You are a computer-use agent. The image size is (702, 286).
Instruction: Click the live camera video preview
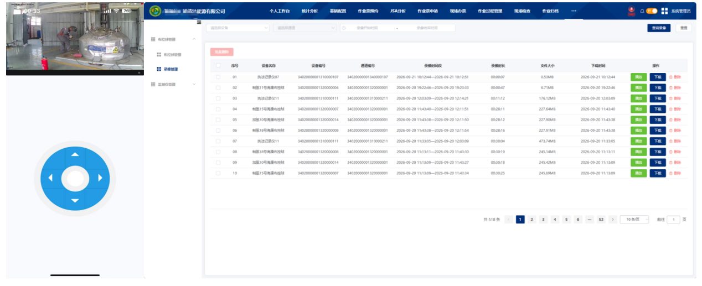click(x=75, y=38)
